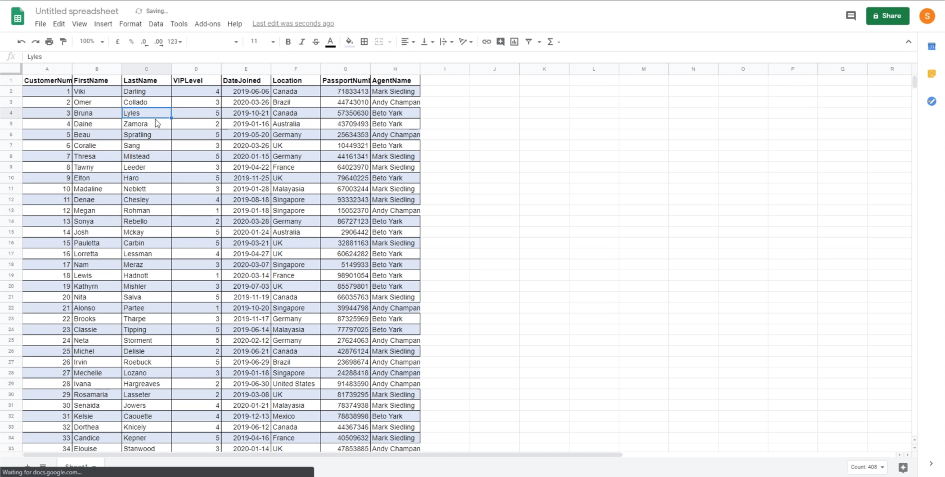Image resolution: width=945 pixels, height=477 pixels.
Task: Rename the 'Untitled spreadsheet' title
Action: click(x=77, y=11)
